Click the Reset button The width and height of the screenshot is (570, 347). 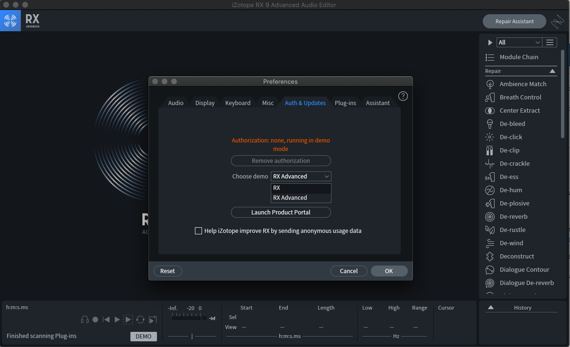point(167,271)
